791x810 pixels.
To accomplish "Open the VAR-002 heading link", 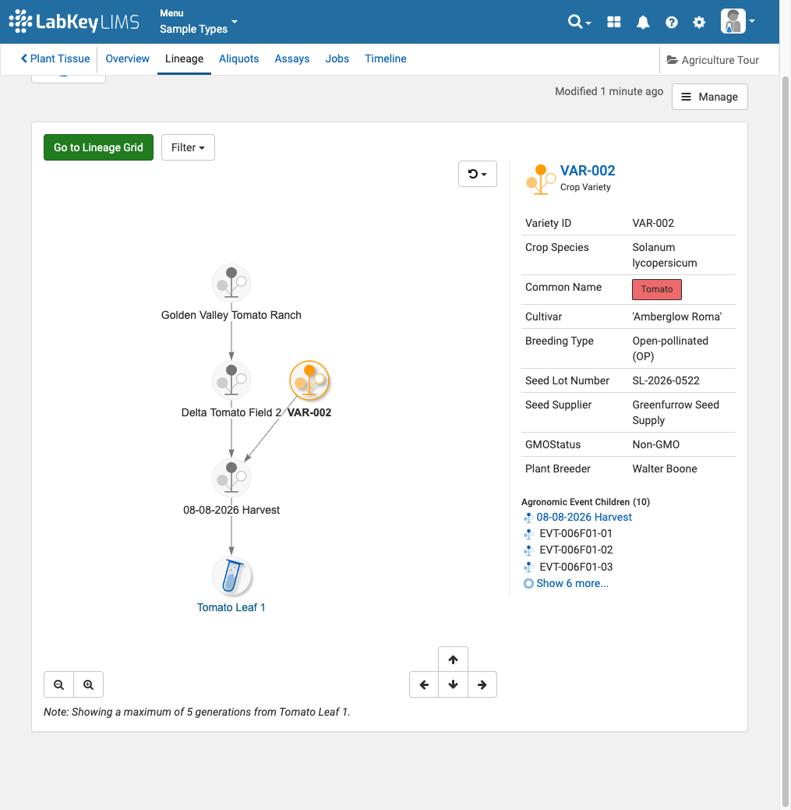I will pyautogui.click(x=588, y=171).
